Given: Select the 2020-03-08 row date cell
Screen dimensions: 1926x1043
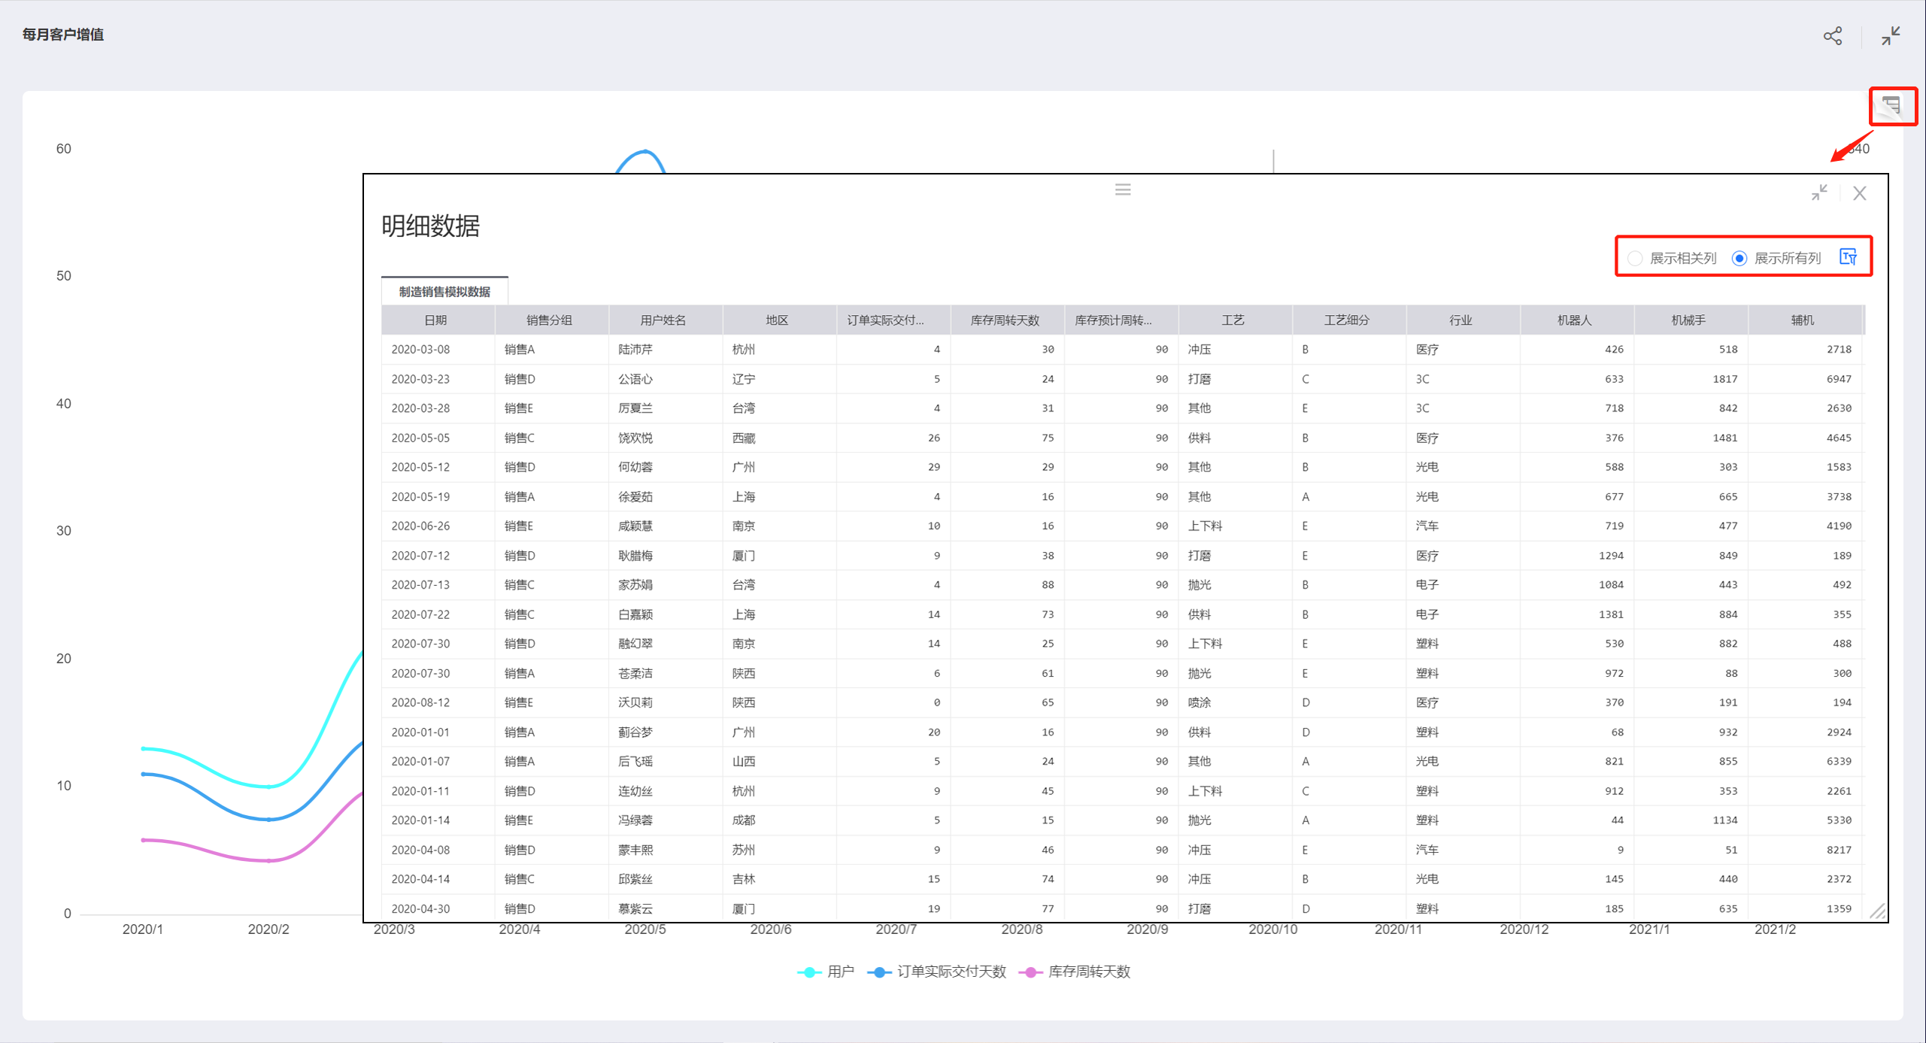Looking at the screenshot, I should coord(421,350).
